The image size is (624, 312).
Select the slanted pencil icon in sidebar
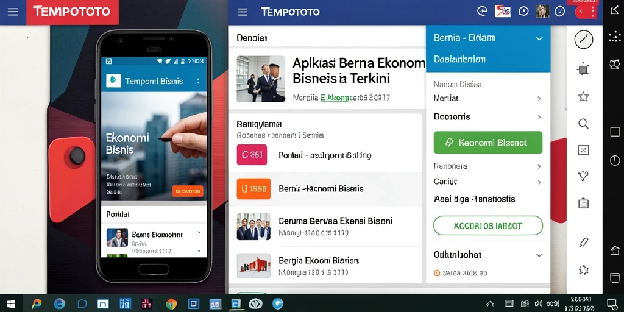pos(583,242)
